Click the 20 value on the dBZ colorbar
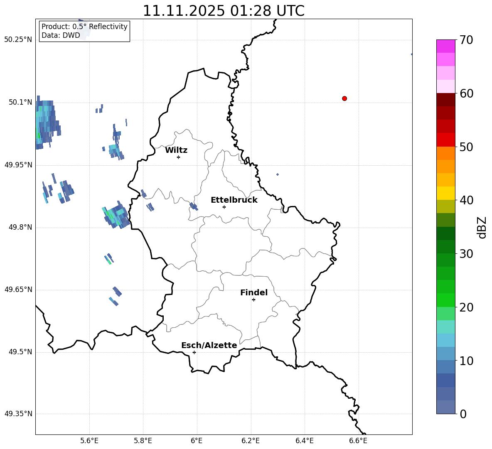 (466, 307)
